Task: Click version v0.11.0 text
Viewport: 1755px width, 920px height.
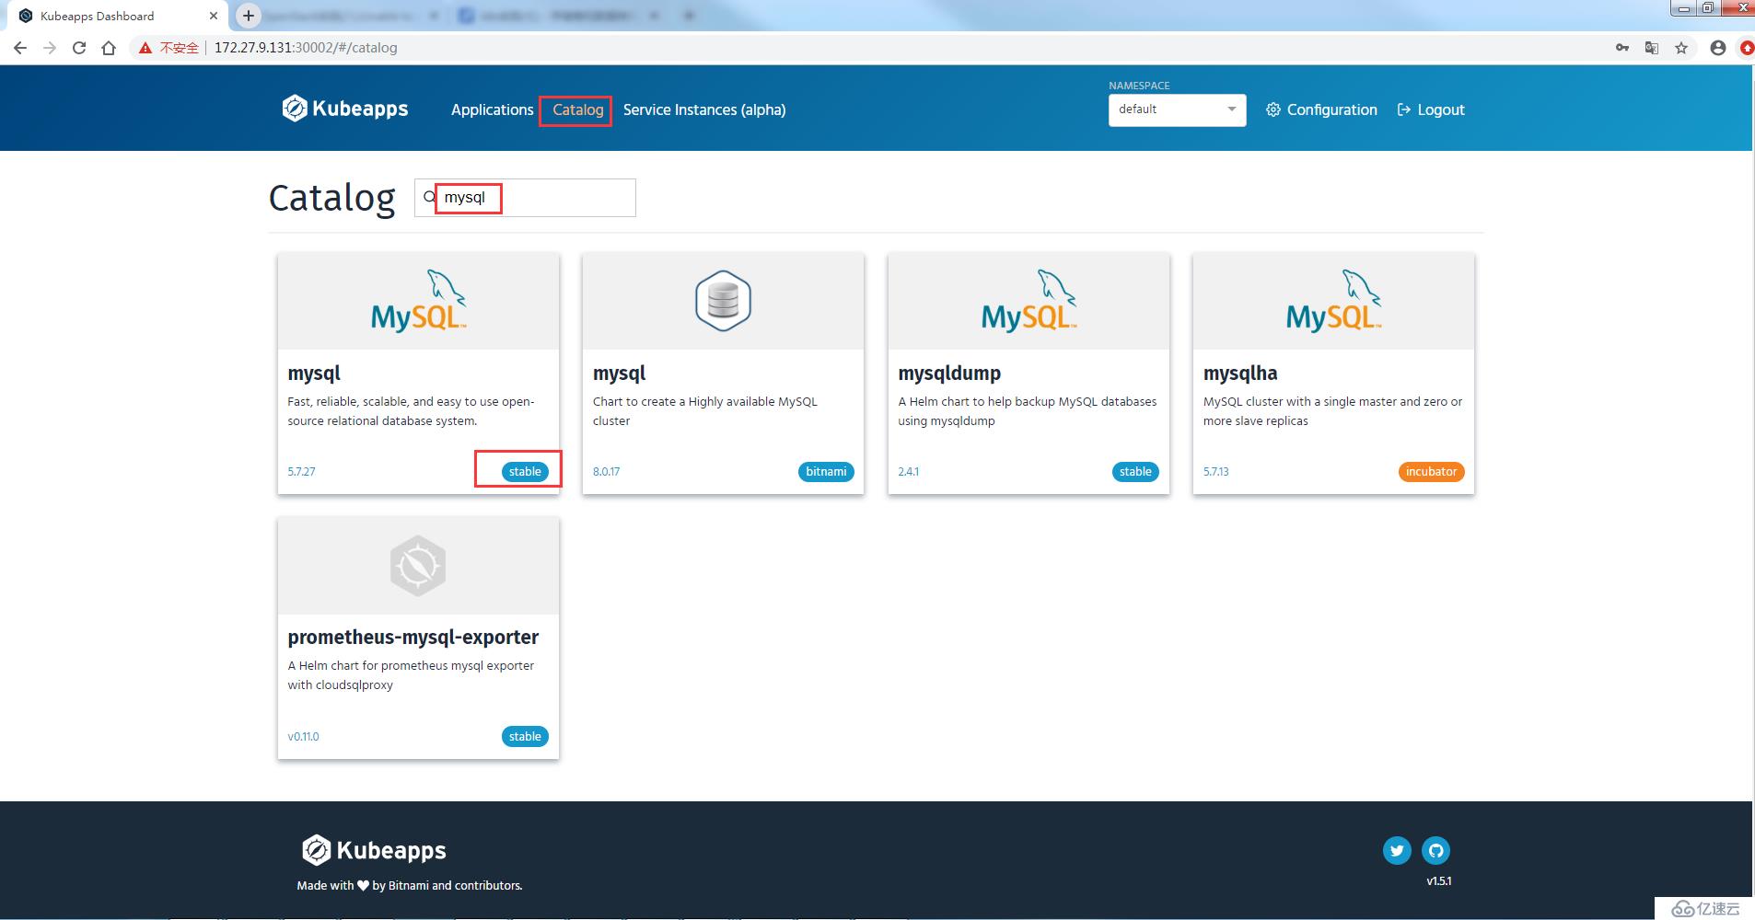Action: coord(303,737)
